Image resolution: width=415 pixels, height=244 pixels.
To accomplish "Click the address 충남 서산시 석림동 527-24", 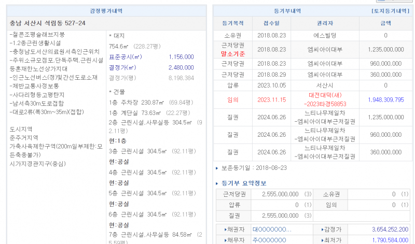I will click(x=48, y=23).
